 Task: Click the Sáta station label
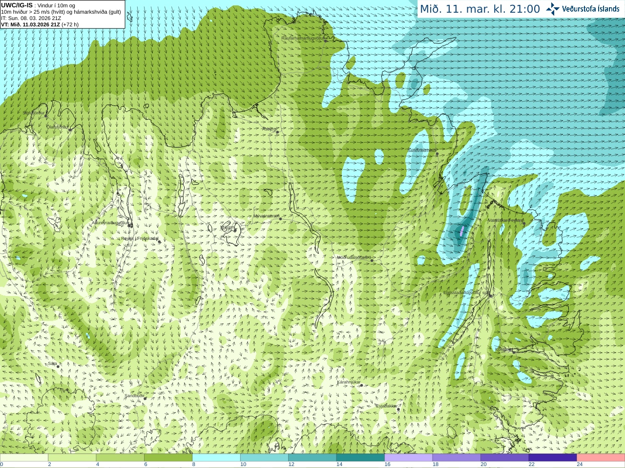pyautogui.click(x=53, y=363)
